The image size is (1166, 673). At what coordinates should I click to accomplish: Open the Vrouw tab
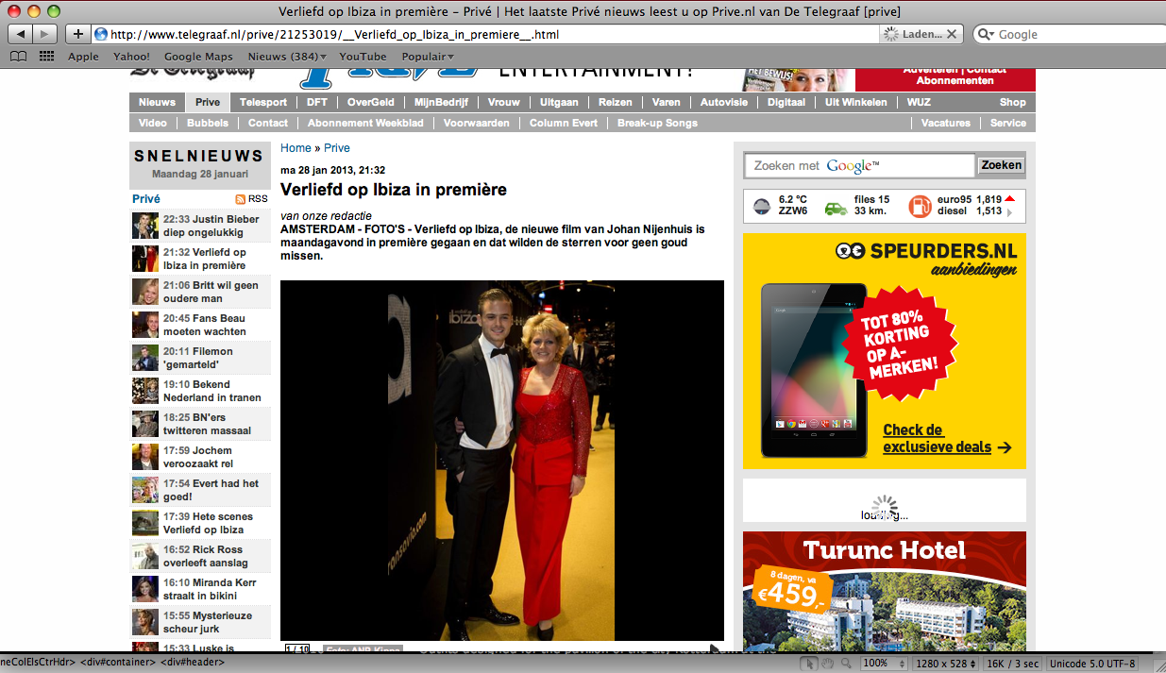(504, 102)
